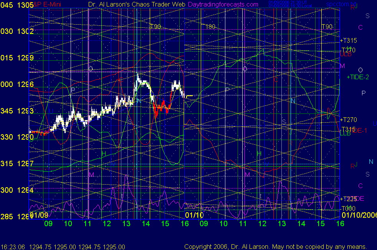Click the magenta "TIDE" legend label
377x250 pixels.
[357, 198]
